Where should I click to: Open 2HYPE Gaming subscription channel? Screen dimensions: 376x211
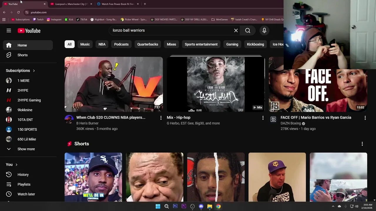pos(28,100)
